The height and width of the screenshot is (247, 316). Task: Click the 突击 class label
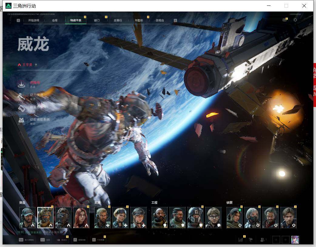22,203
